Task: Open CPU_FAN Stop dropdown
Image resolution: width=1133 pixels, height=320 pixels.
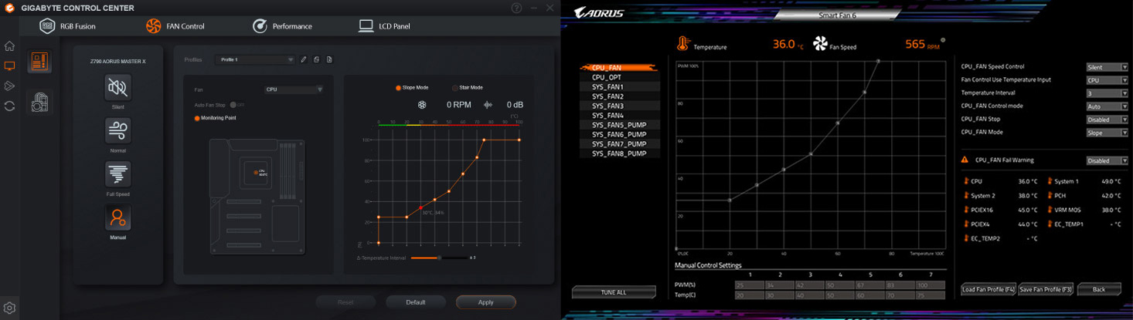Action: tap(1107, 120)
